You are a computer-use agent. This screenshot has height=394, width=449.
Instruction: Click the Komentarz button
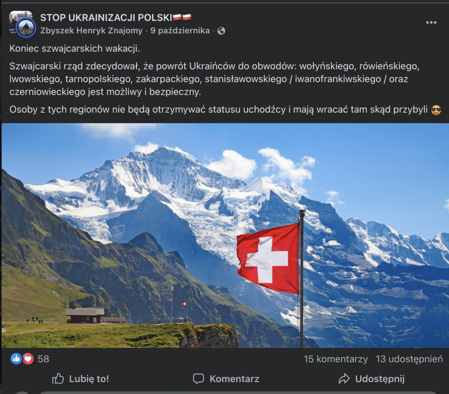point(226,379)
